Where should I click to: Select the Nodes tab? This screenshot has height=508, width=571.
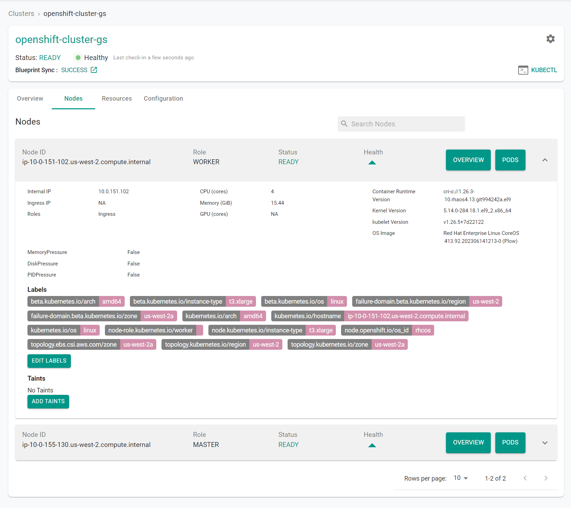coord(73,99)
